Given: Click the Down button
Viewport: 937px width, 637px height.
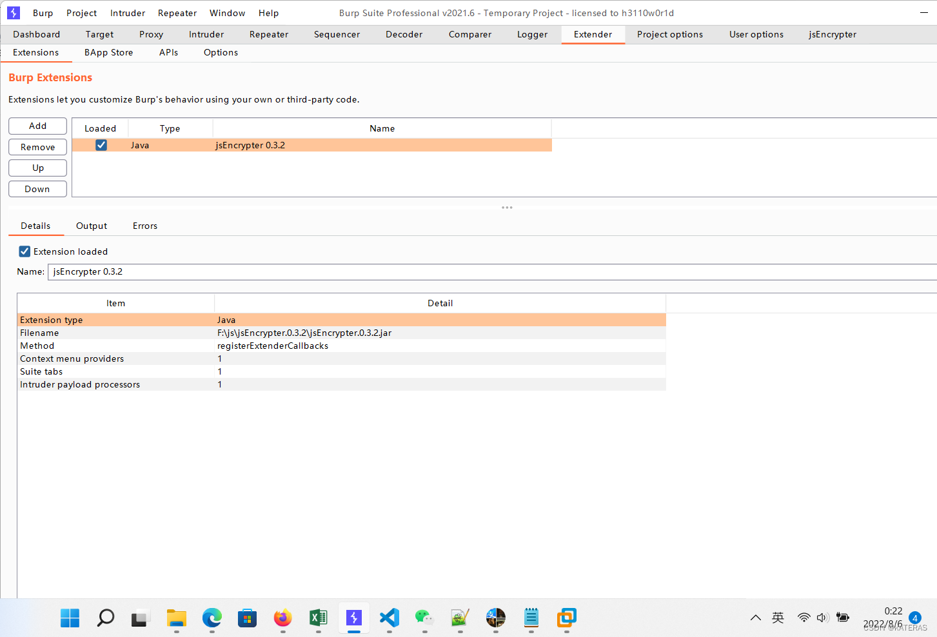Looking at the screenshot, I should click(x=38, y=189).
